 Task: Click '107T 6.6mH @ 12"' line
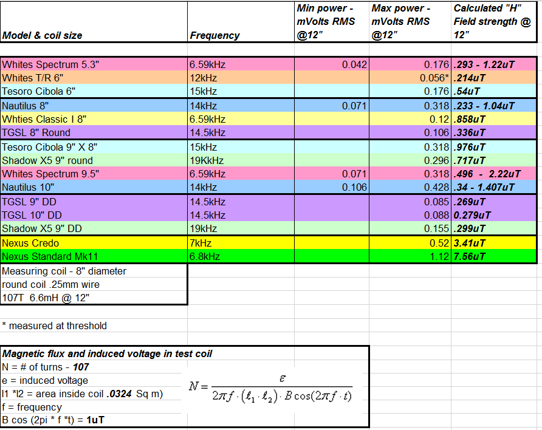coord(94,298)
